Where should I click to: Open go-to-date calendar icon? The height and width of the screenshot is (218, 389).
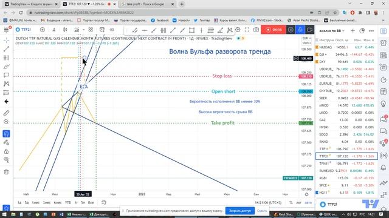(104, 203)
